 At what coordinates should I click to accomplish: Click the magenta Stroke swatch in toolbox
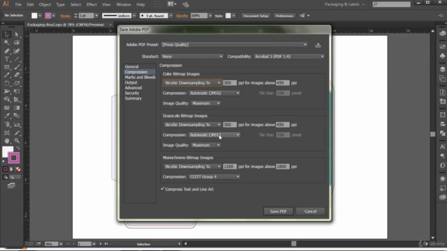tap(14, 158)
